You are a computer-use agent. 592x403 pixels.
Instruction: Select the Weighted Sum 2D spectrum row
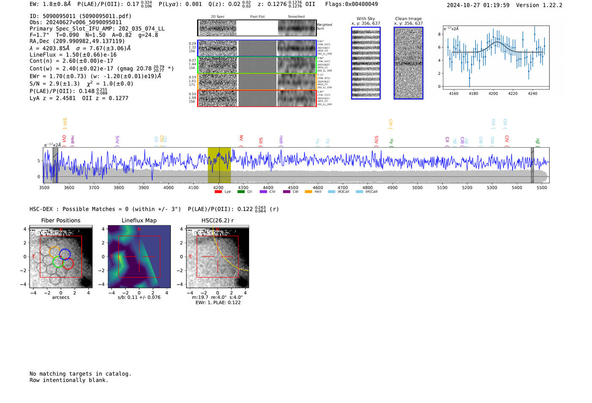pyautogui.click(x=257, y=28)
